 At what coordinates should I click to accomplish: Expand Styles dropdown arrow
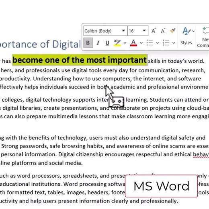(193, 31)
